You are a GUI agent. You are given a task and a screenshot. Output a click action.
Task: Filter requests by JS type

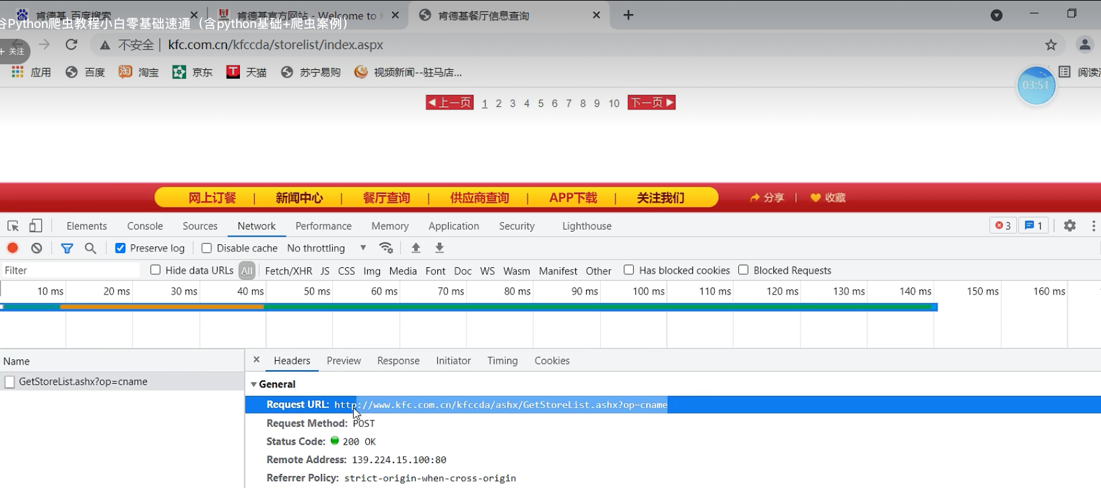[325, 271]
